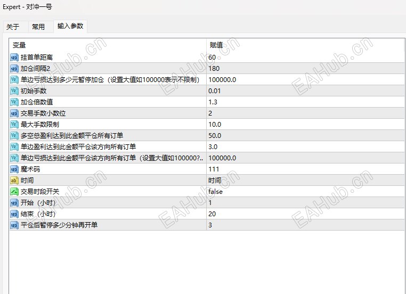Click the double icon beside 单边亏损达到此金额平仓该方向所有订单
Viewport: 406px width, 294px height.
[x=14, y=158]
